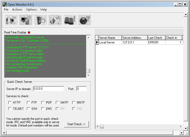This screenshot has height=137, width=190.
Task: Click log line 'The server is OK. Total time: 0.006s'
Action: [x=27, y=41]
